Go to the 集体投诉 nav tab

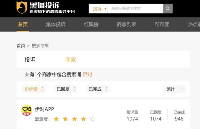pos(56,24)
